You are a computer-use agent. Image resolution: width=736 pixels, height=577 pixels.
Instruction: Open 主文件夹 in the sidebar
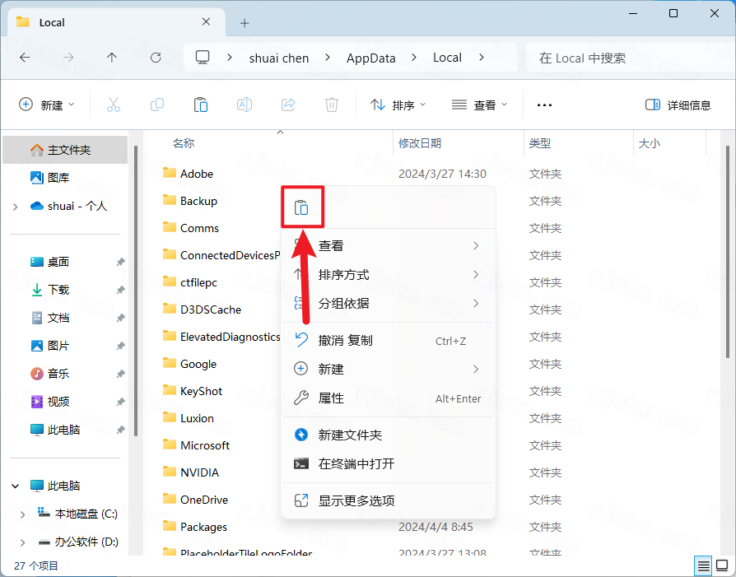click(65, 150)
